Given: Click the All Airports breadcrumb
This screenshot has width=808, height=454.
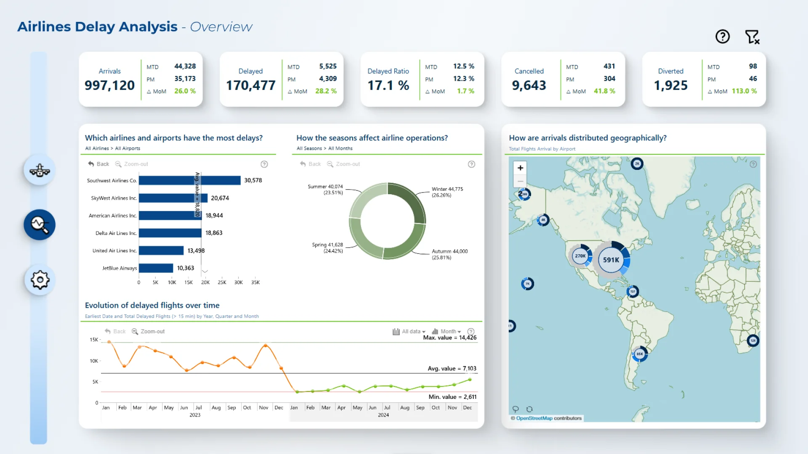Looking at the screenshot, I should pos(128,148).
